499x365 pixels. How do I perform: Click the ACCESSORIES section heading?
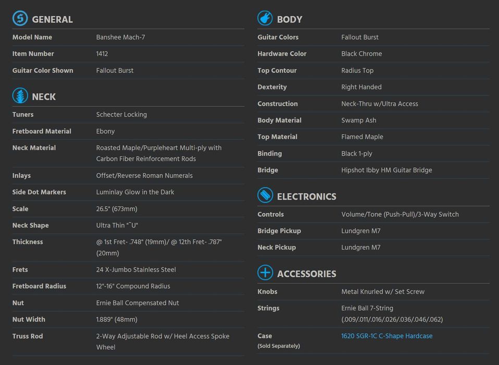(x=306, y=274)
